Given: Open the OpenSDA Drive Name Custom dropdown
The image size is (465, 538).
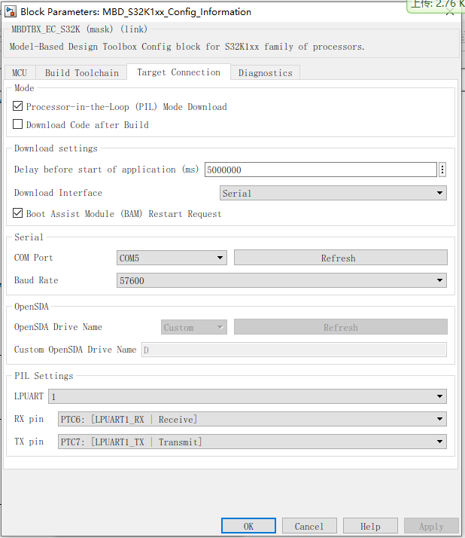Looking at the screenshot, I should (x=194, y=327).
